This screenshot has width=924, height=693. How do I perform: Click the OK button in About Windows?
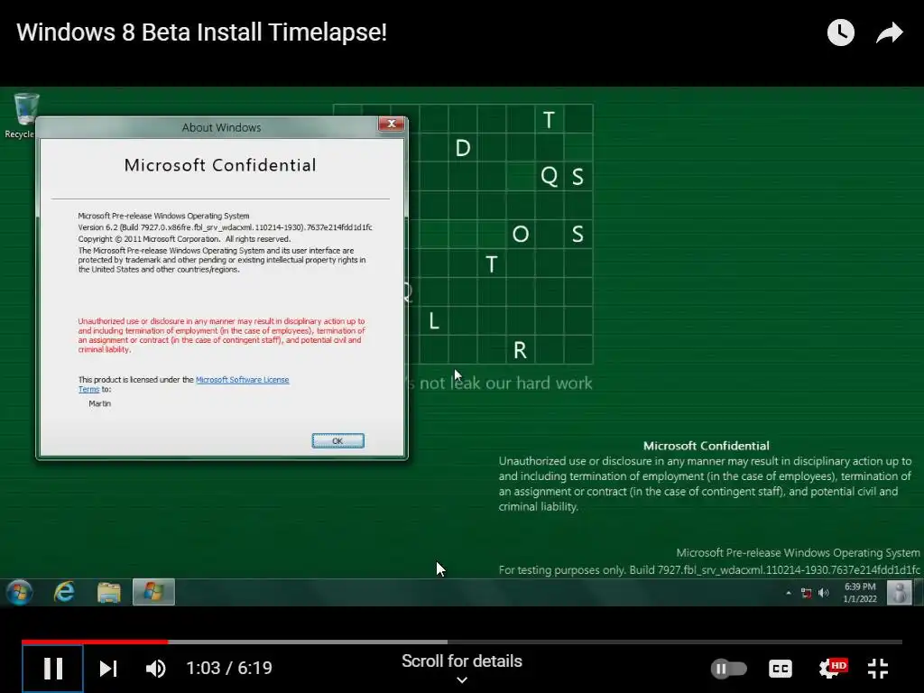tap(337, 440)
